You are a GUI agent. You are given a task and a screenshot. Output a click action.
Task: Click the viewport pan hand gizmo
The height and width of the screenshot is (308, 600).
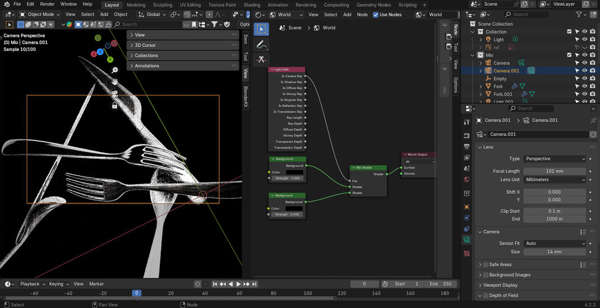[114, 82]
